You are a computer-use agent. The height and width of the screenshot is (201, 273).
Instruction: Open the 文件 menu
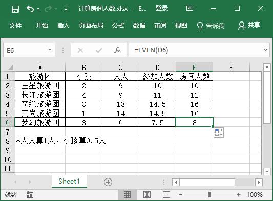(x=15, y=26)
